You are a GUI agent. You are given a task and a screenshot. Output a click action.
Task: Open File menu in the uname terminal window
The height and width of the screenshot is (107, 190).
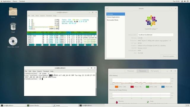pos(26,71)
